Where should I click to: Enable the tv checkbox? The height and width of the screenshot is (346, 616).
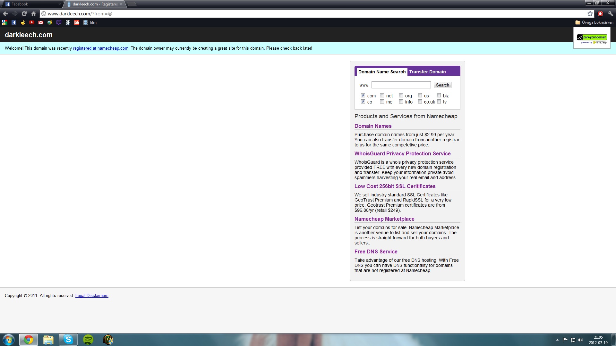(x=439, y=102)
